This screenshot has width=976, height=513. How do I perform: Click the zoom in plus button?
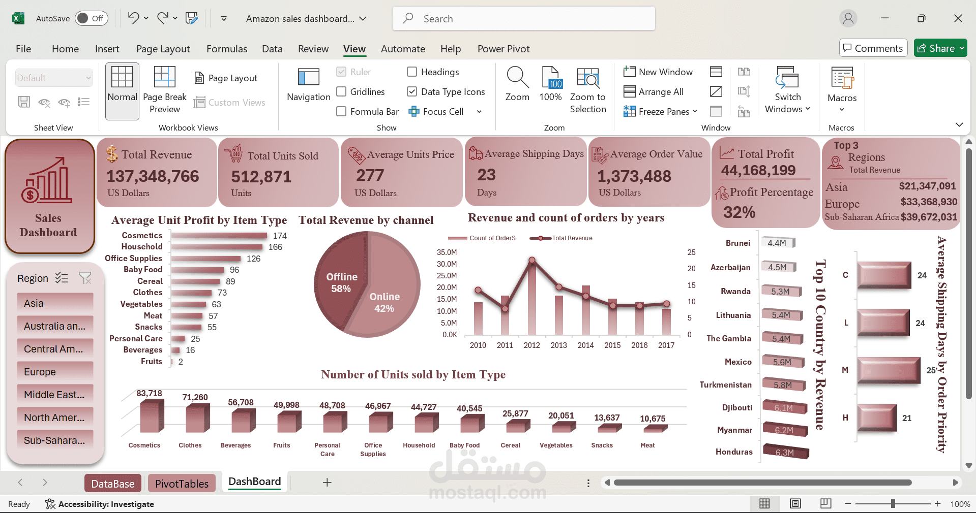[x=937, y=503]
